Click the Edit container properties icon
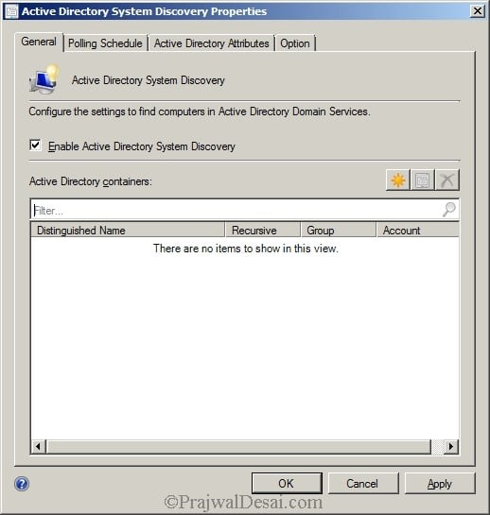 click(423, 180)
